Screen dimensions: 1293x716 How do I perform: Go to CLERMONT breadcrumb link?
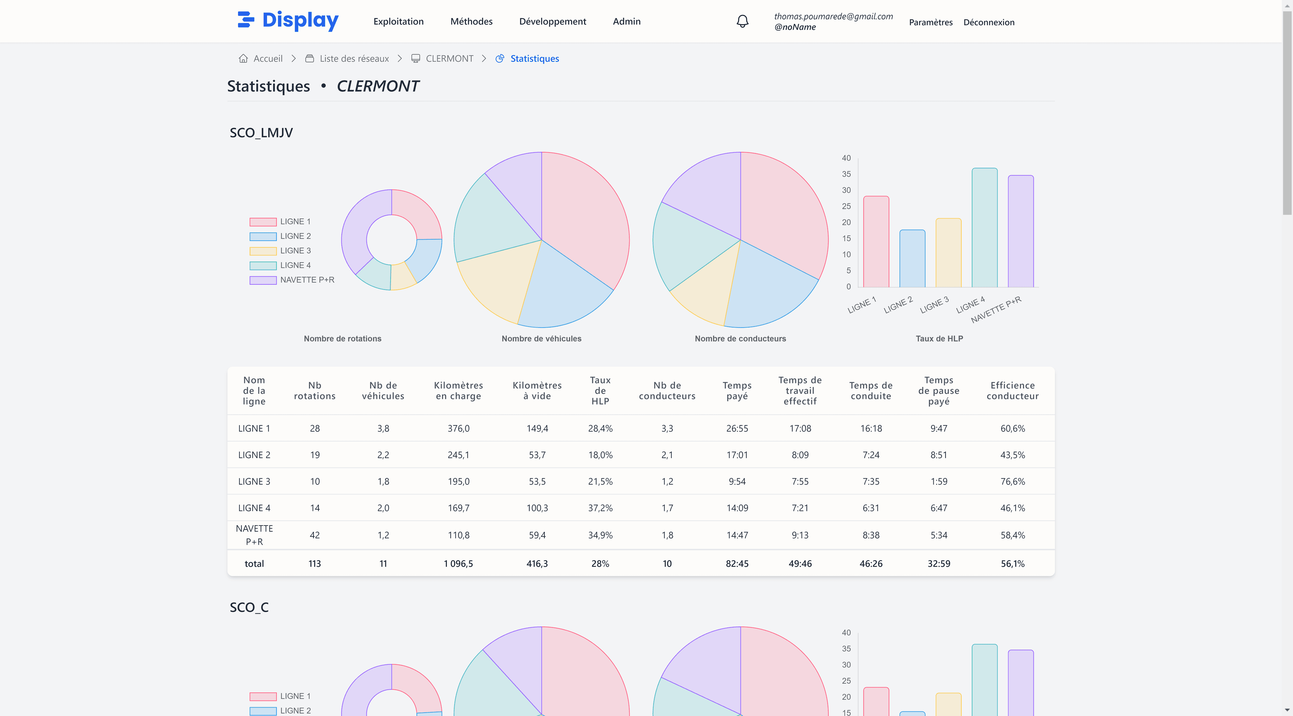coord(449,58)
